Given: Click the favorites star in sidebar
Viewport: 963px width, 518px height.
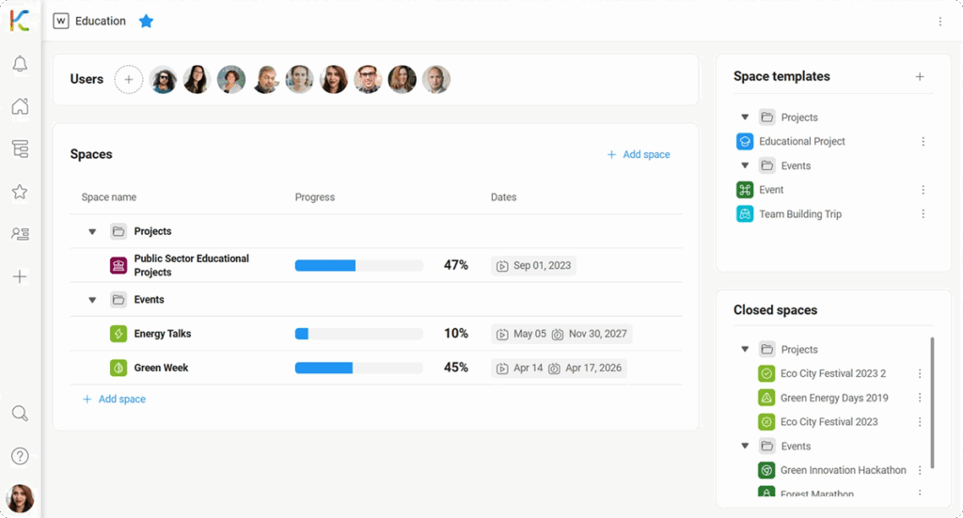Looking at the screenshot, I should pyautogui.click(x=20, y=192).
